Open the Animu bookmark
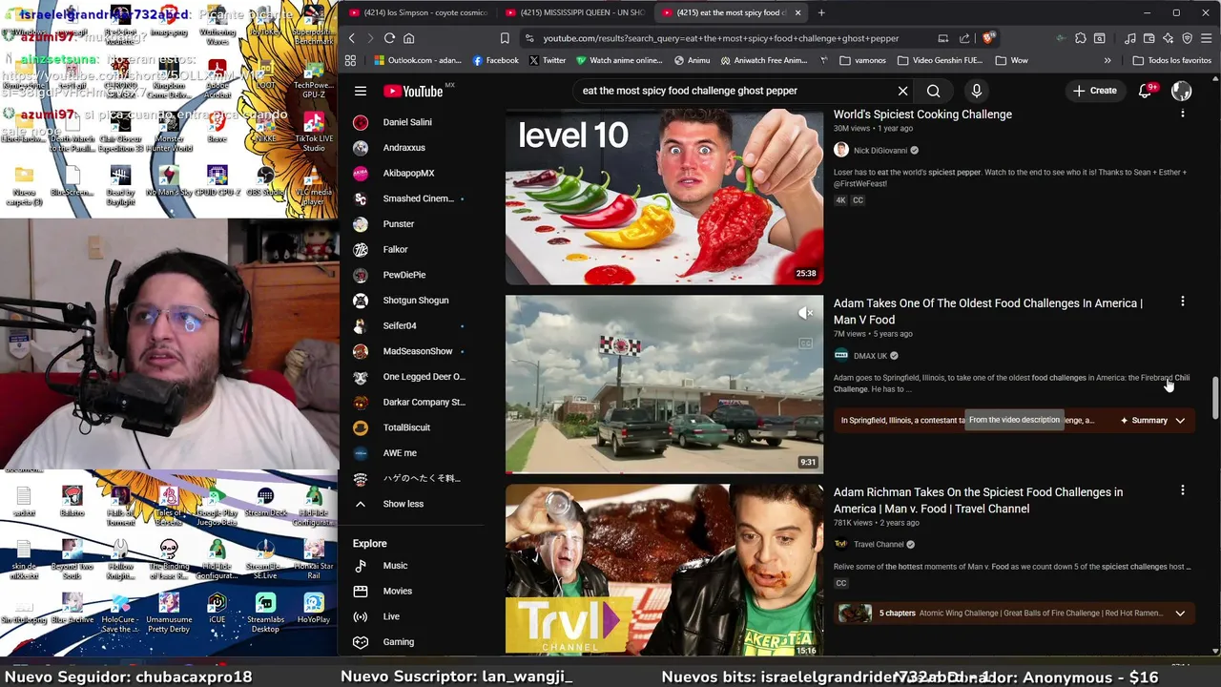Viewport: 1221px width, 687px height. 692,60
